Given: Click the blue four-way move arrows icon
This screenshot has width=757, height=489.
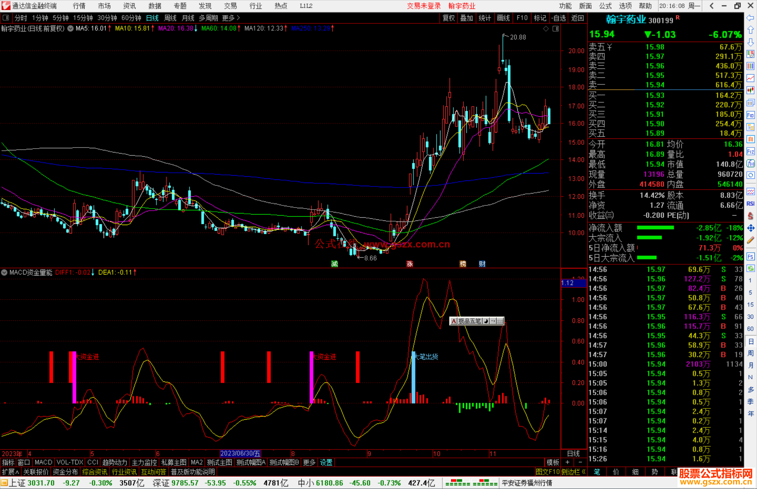Looking at the screenshot, I should click(x=750, y=228).
